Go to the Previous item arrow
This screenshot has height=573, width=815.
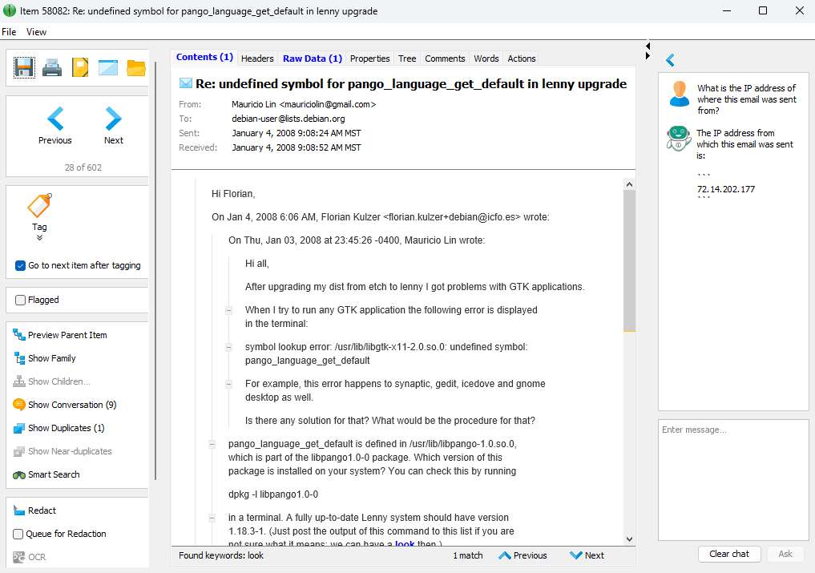coord(55,119)
